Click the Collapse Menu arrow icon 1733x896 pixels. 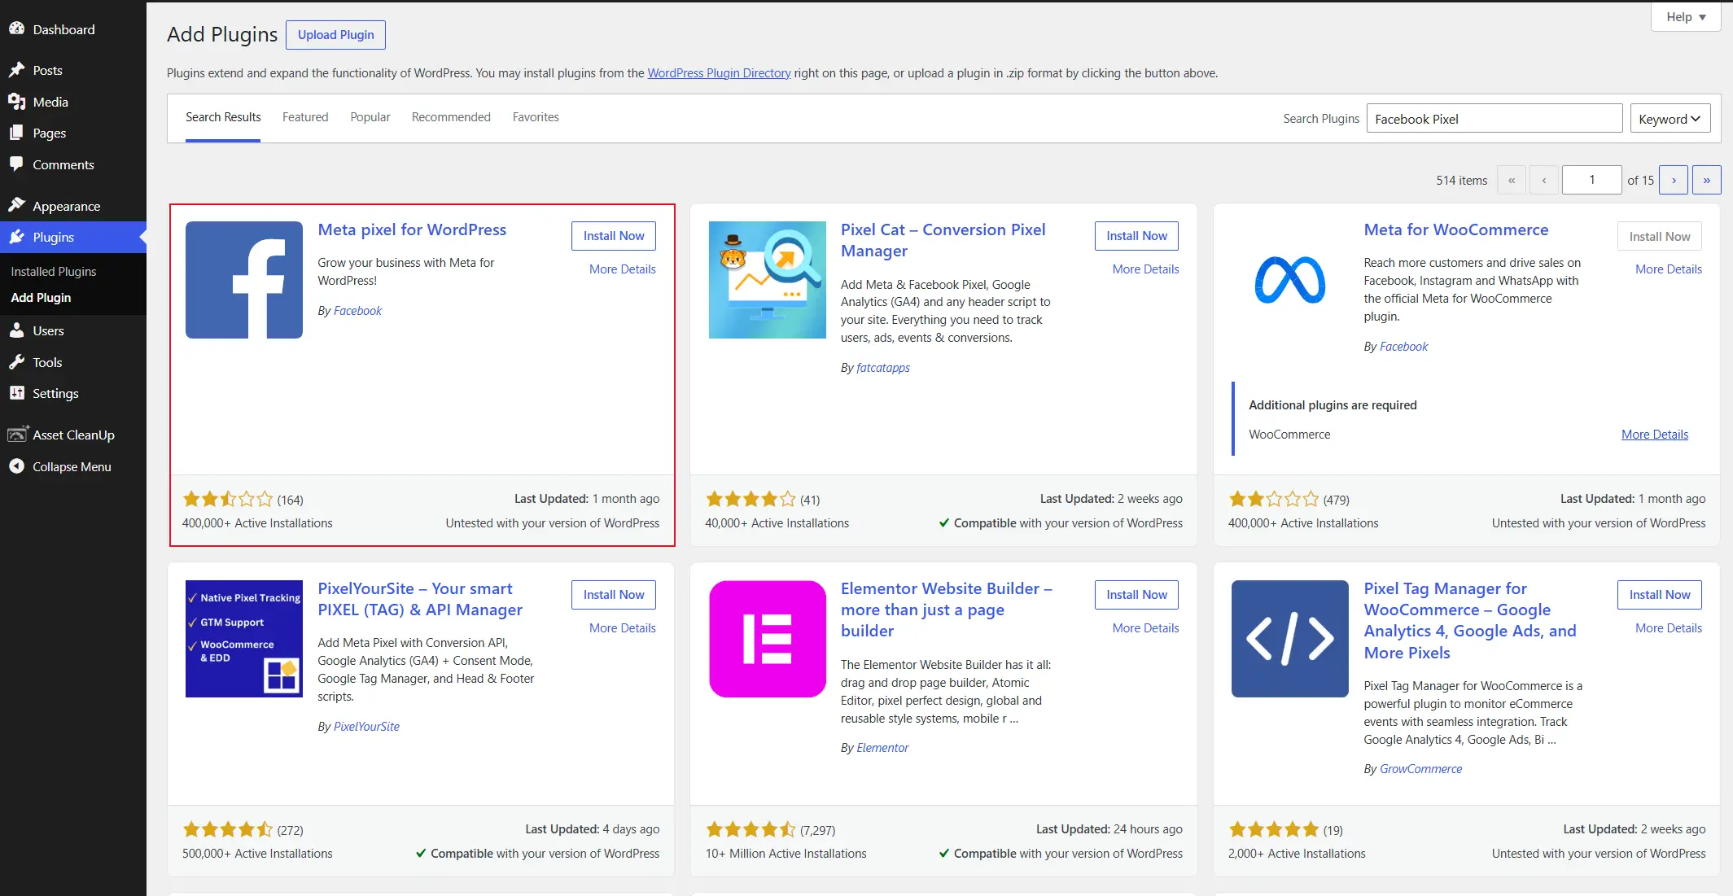[x=16, y=466]
